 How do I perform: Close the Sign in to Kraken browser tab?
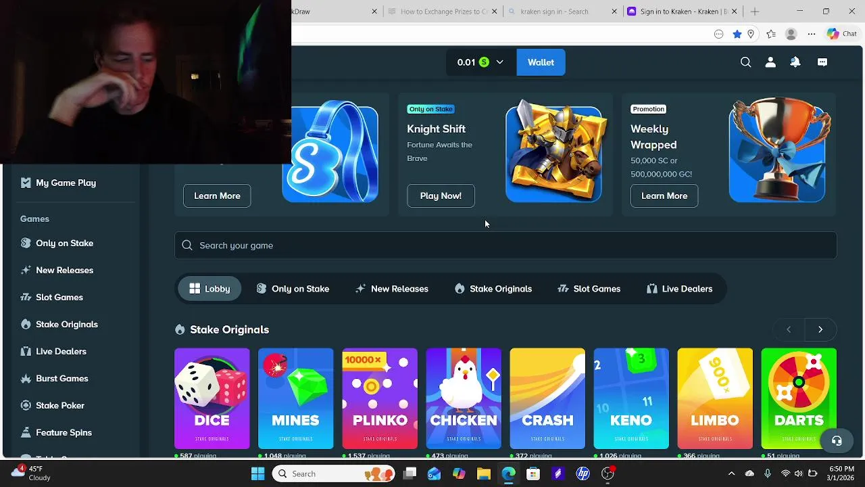coord(735,11)
